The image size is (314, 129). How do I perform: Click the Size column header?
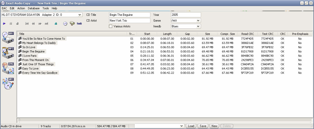click(x=207, y=34)
